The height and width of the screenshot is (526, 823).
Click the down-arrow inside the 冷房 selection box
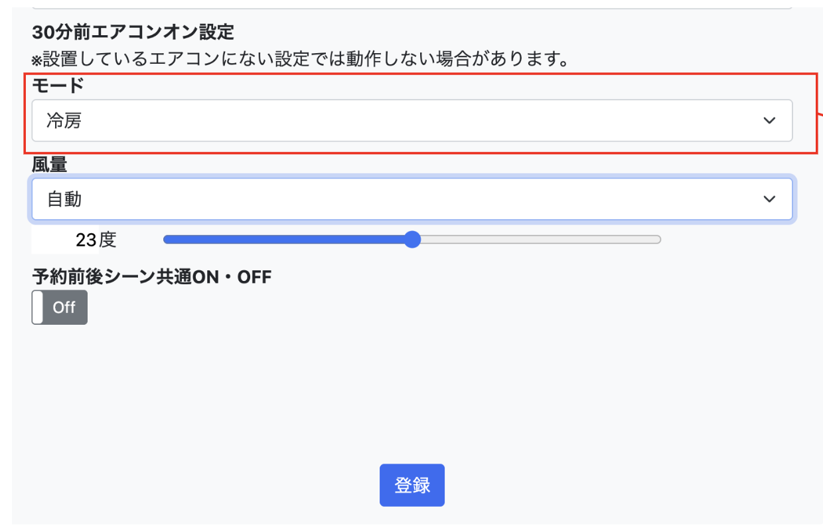pyautogui.click(x=769, y=120)
